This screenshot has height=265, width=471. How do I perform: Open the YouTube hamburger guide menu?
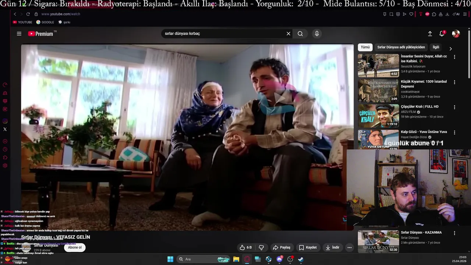coord(19,33)
